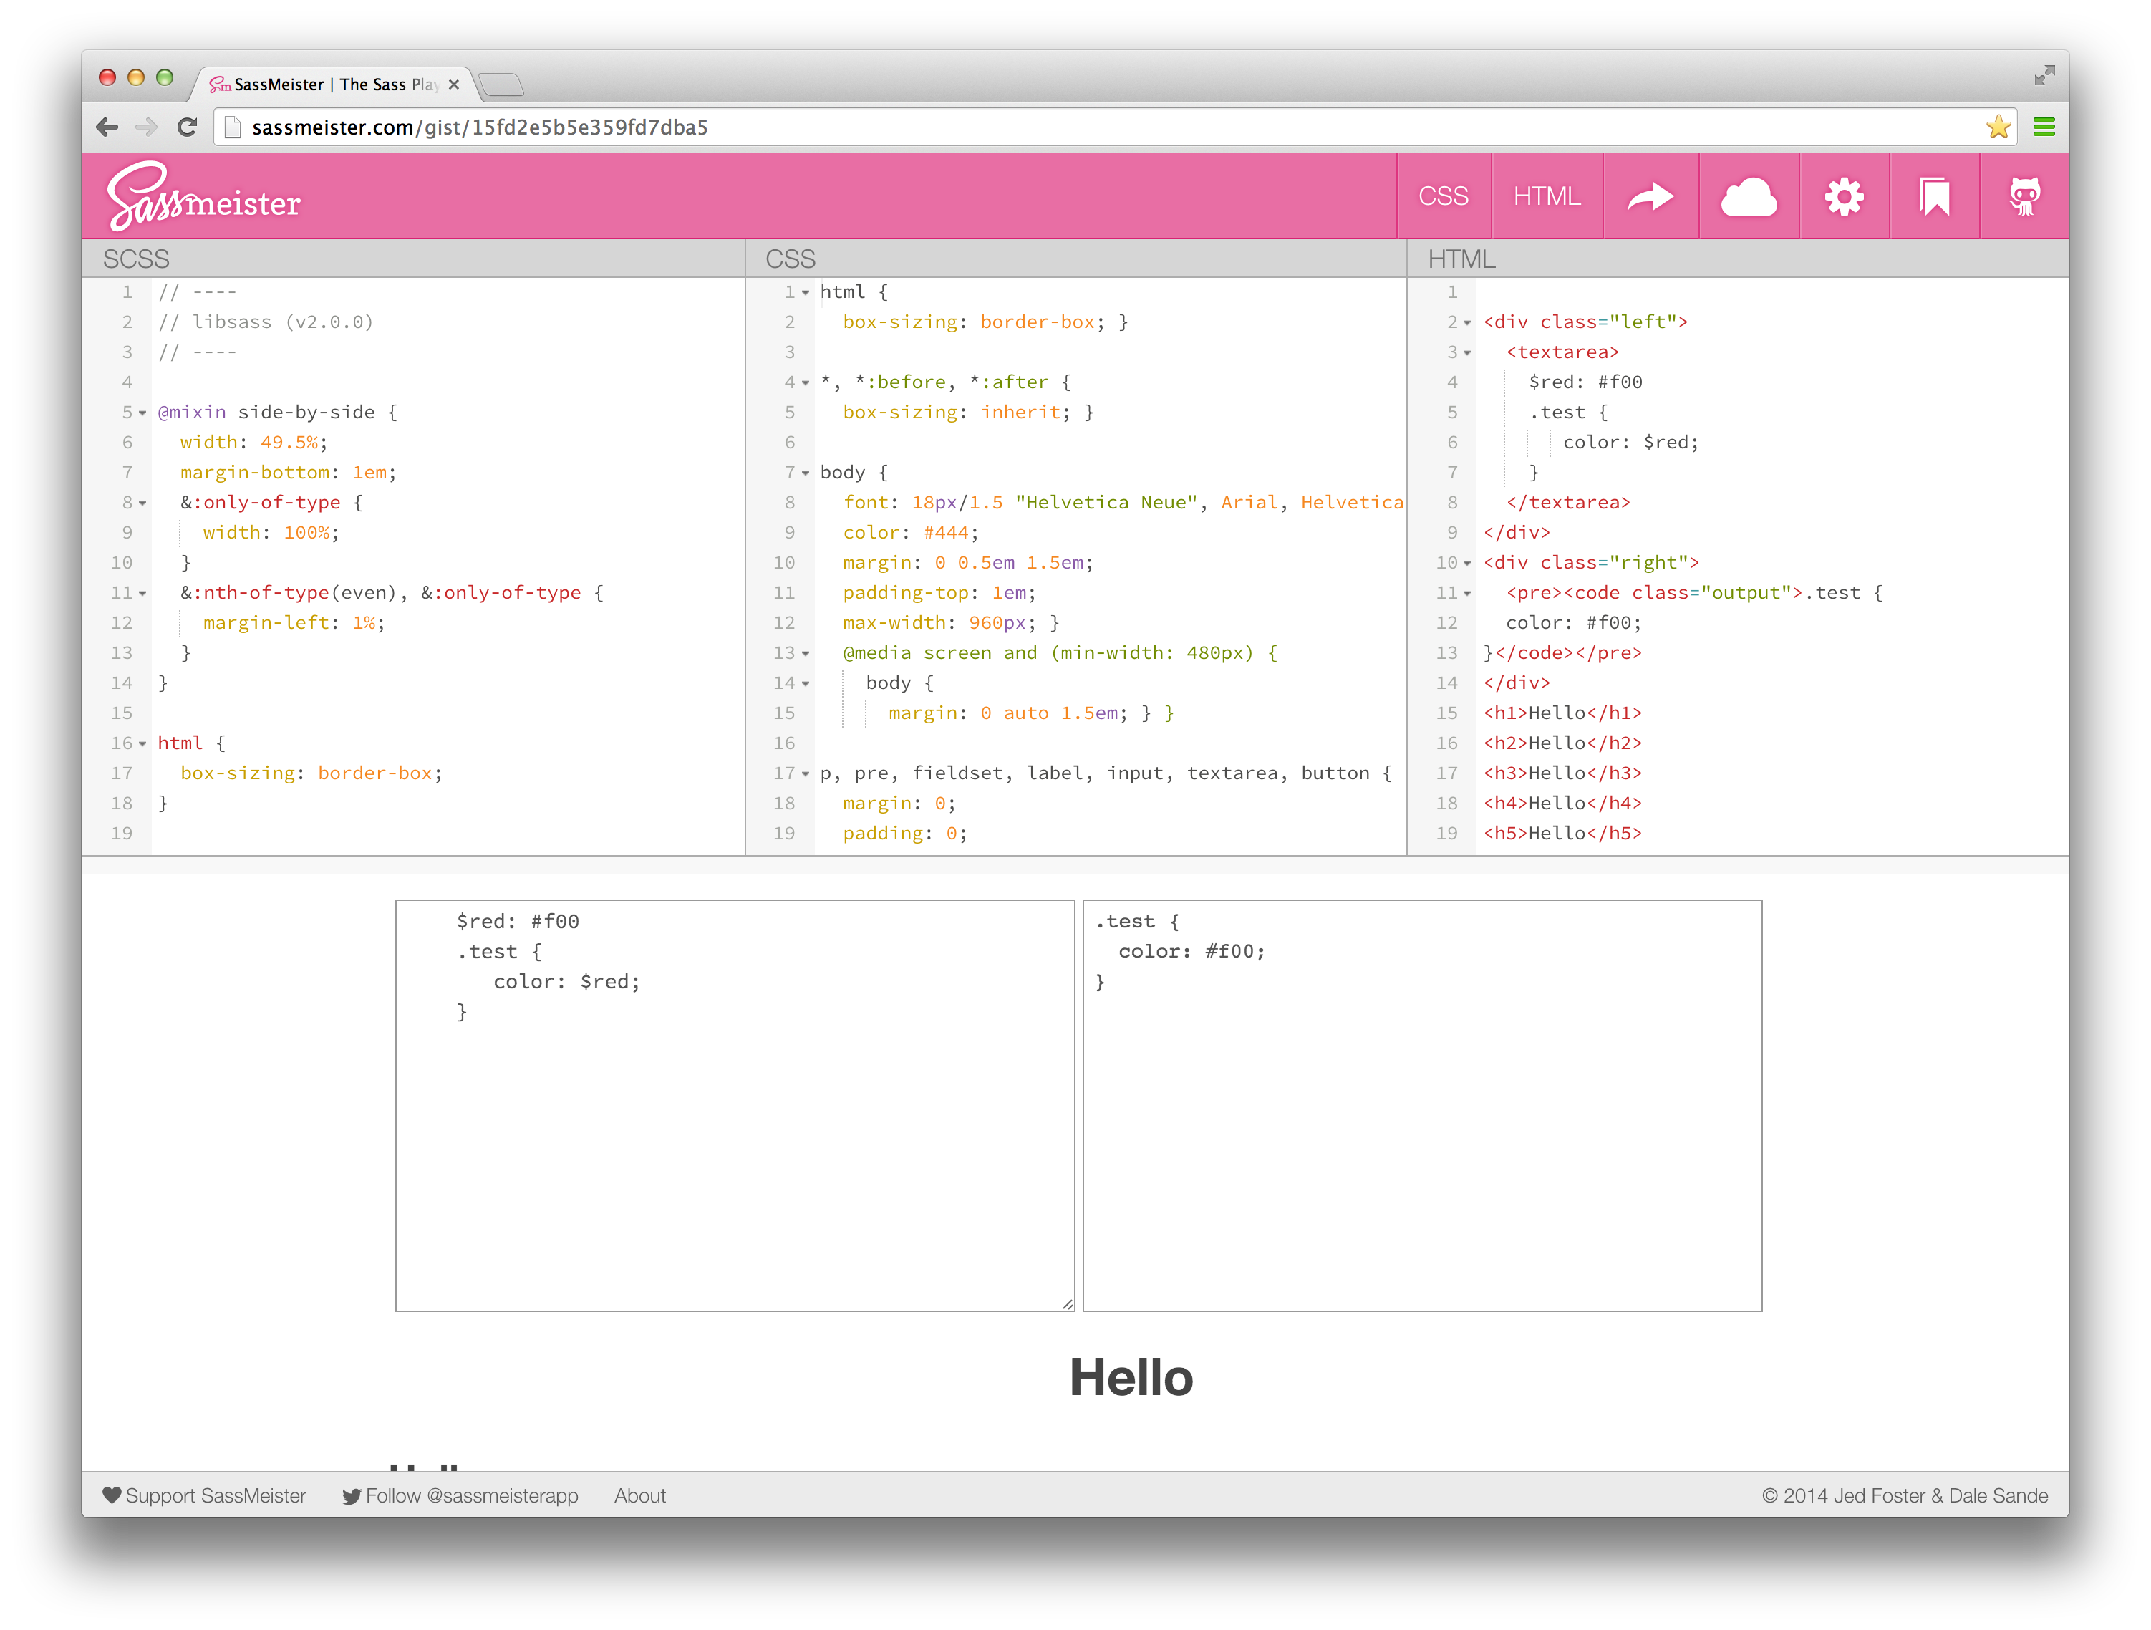2151x1630 pixels.
Task: Go back with browser back arrow
Action: pos(107,127)
